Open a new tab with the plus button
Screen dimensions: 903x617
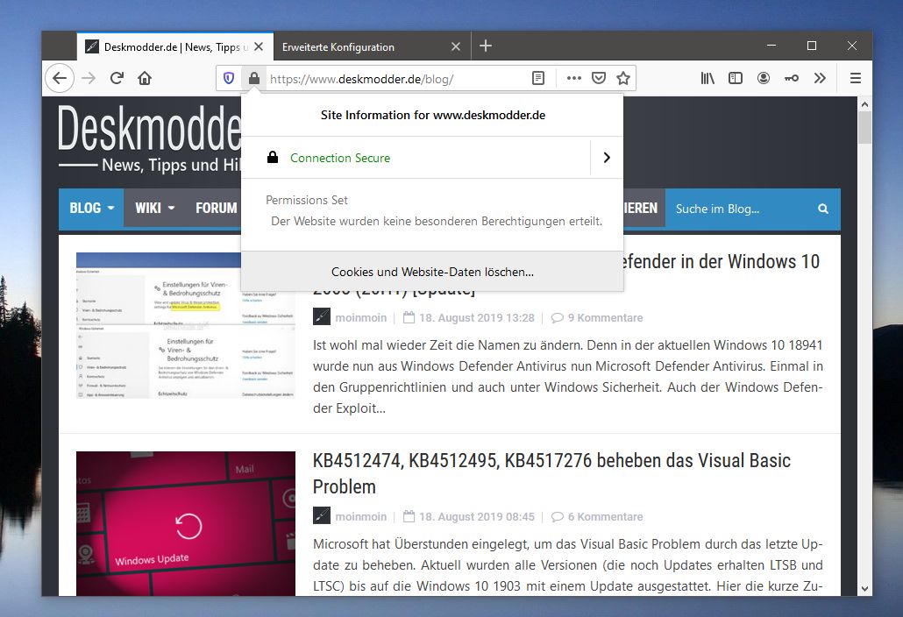pyautogui.click(x=486, y=46)
